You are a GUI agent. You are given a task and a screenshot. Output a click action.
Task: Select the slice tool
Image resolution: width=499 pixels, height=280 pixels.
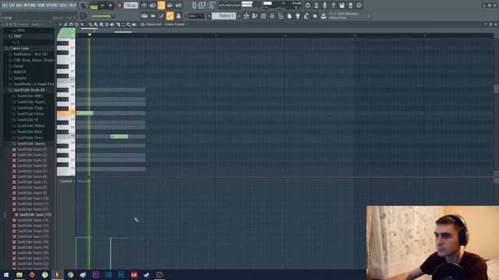point(118,24)
